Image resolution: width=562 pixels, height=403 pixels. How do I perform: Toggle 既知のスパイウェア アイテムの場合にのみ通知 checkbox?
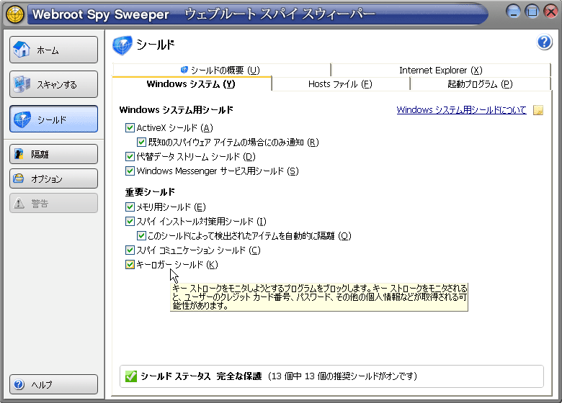[x=141, y=142]
